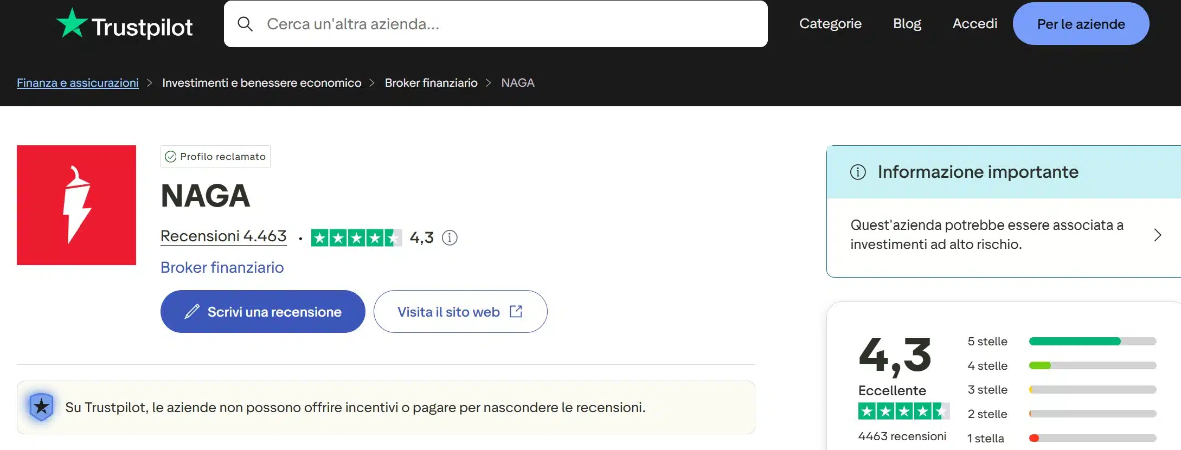Click the NAGA red company logo
Image resolution: width=1181 pixels, height=450 pixels.
point(76,205)
